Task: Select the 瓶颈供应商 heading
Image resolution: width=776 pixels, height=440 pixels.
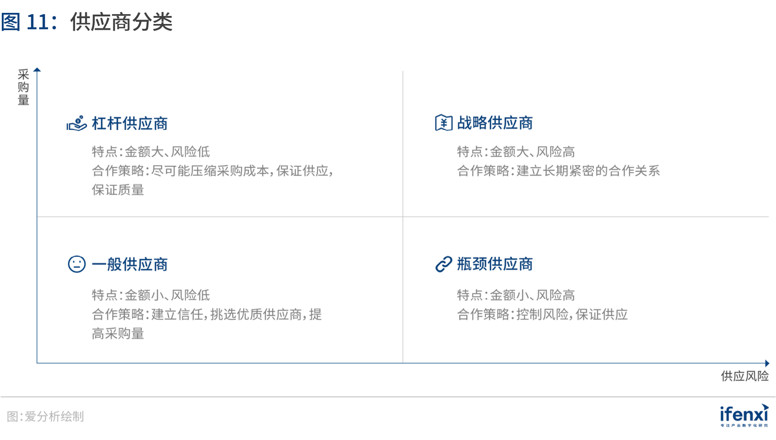Action: pyautogui.click(x=495, y=264)
